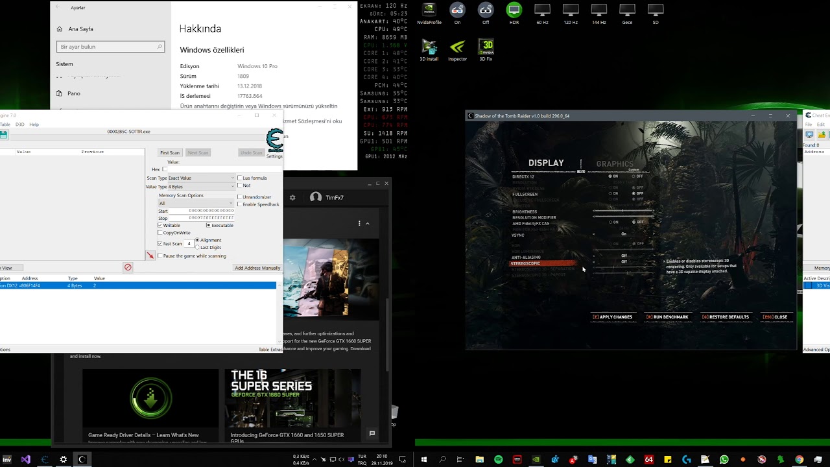Click the red arrow add-to-list icon
This screenshot has width=830, height=467.
(x=150, y=256)
